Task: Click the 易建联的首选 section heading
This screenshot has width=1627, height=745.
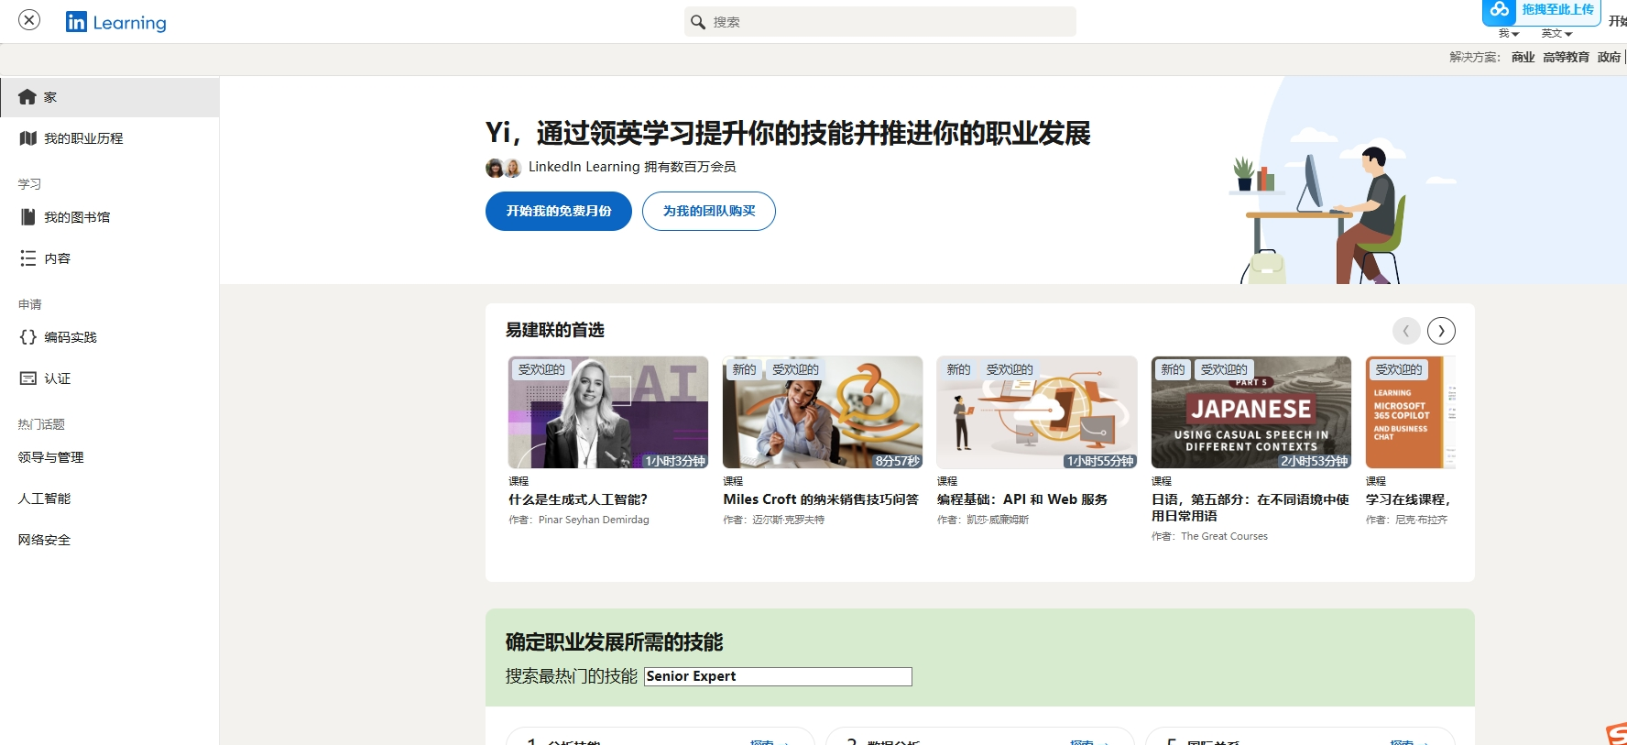Action: coord(555,330)
